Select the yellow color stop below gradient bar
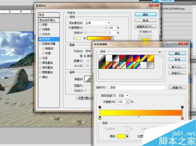196x146 pixels. point(100,118)
